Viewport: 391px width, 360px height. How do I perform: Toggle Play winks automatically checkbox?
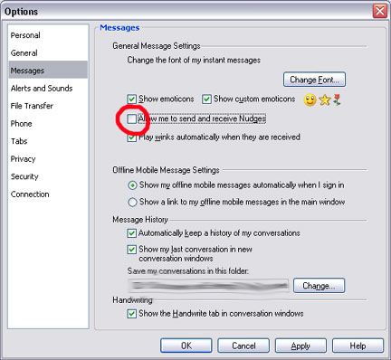[x=131, y=137]
